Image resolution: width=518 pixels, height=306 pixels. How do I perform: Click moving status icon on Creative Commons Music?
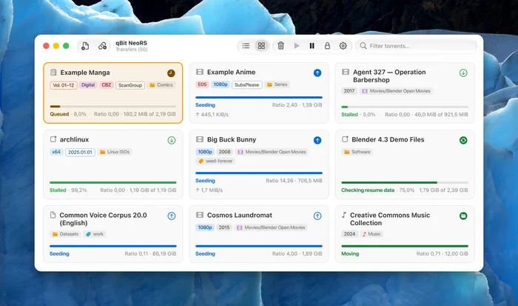point(463,216)
